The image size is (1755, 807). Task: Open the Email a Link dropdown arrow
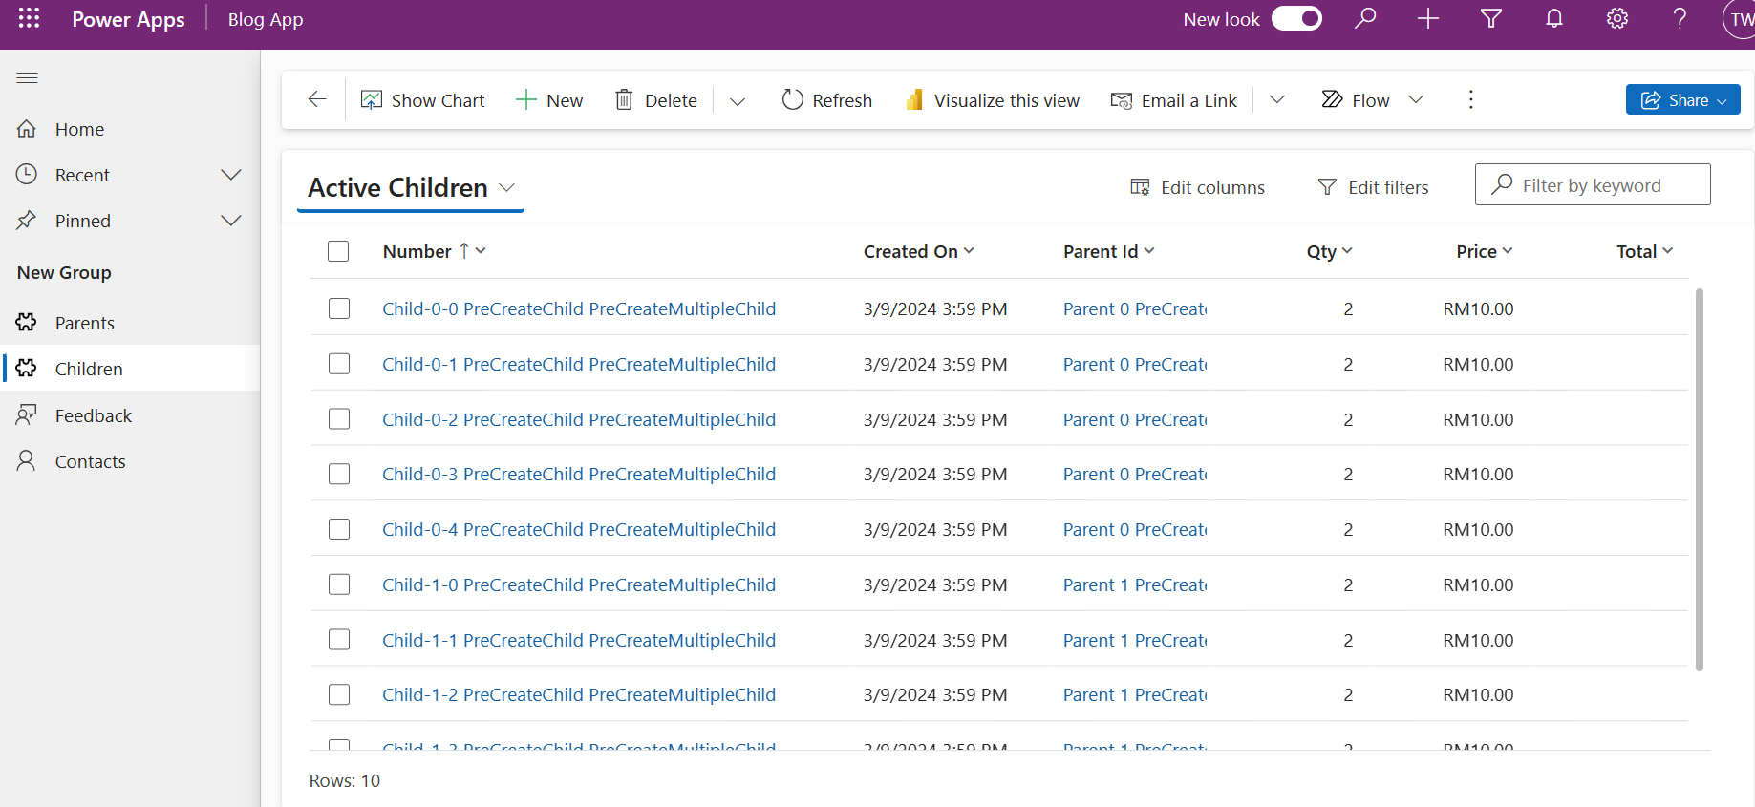tap(1277, 99)
